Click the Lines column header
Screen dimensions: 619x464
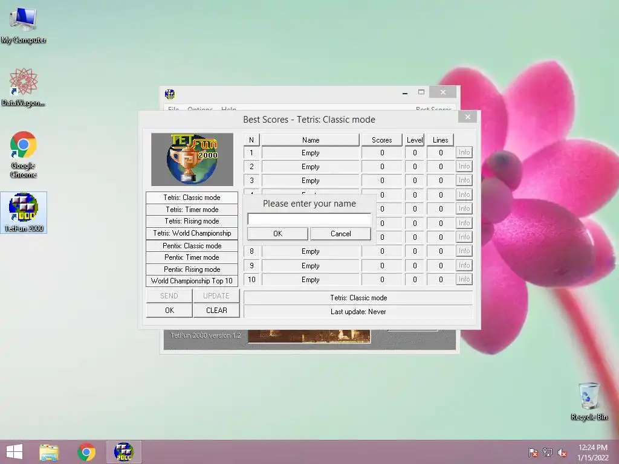point(440,140)
